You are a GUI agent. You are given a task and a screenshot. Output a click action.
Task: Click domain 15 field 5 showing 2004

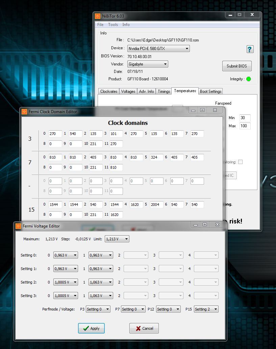[157, 204]
